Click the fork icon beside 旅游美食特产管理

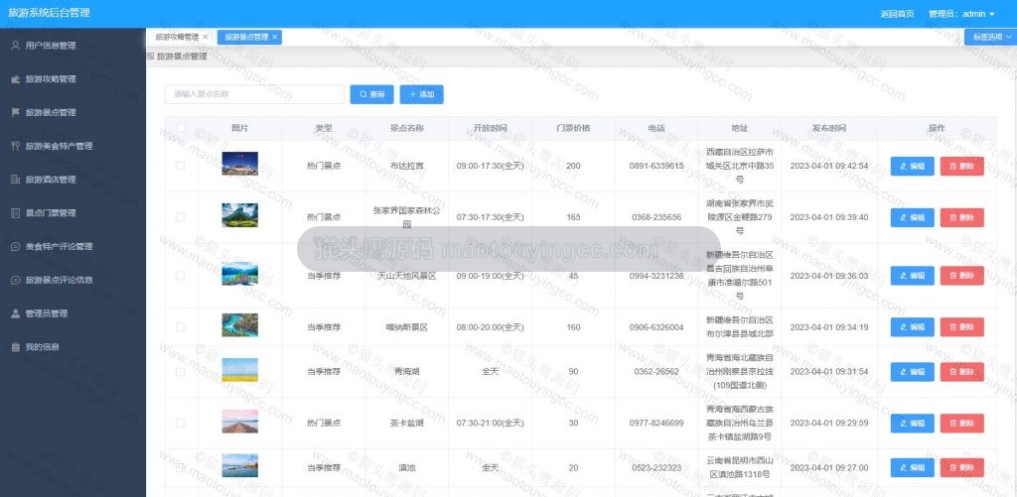point(16,146)
